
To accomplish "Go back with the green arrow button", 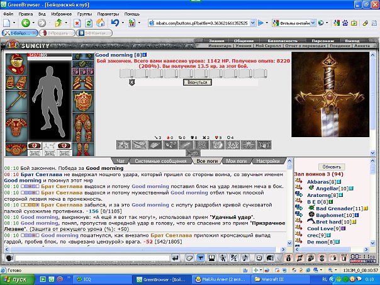I will [25, 23].
